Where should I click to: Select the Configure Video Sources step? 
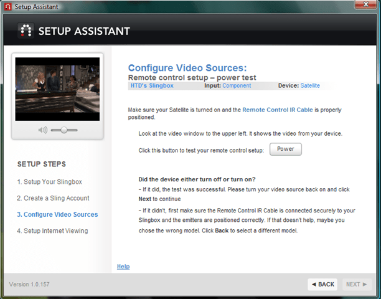[57, 214]
